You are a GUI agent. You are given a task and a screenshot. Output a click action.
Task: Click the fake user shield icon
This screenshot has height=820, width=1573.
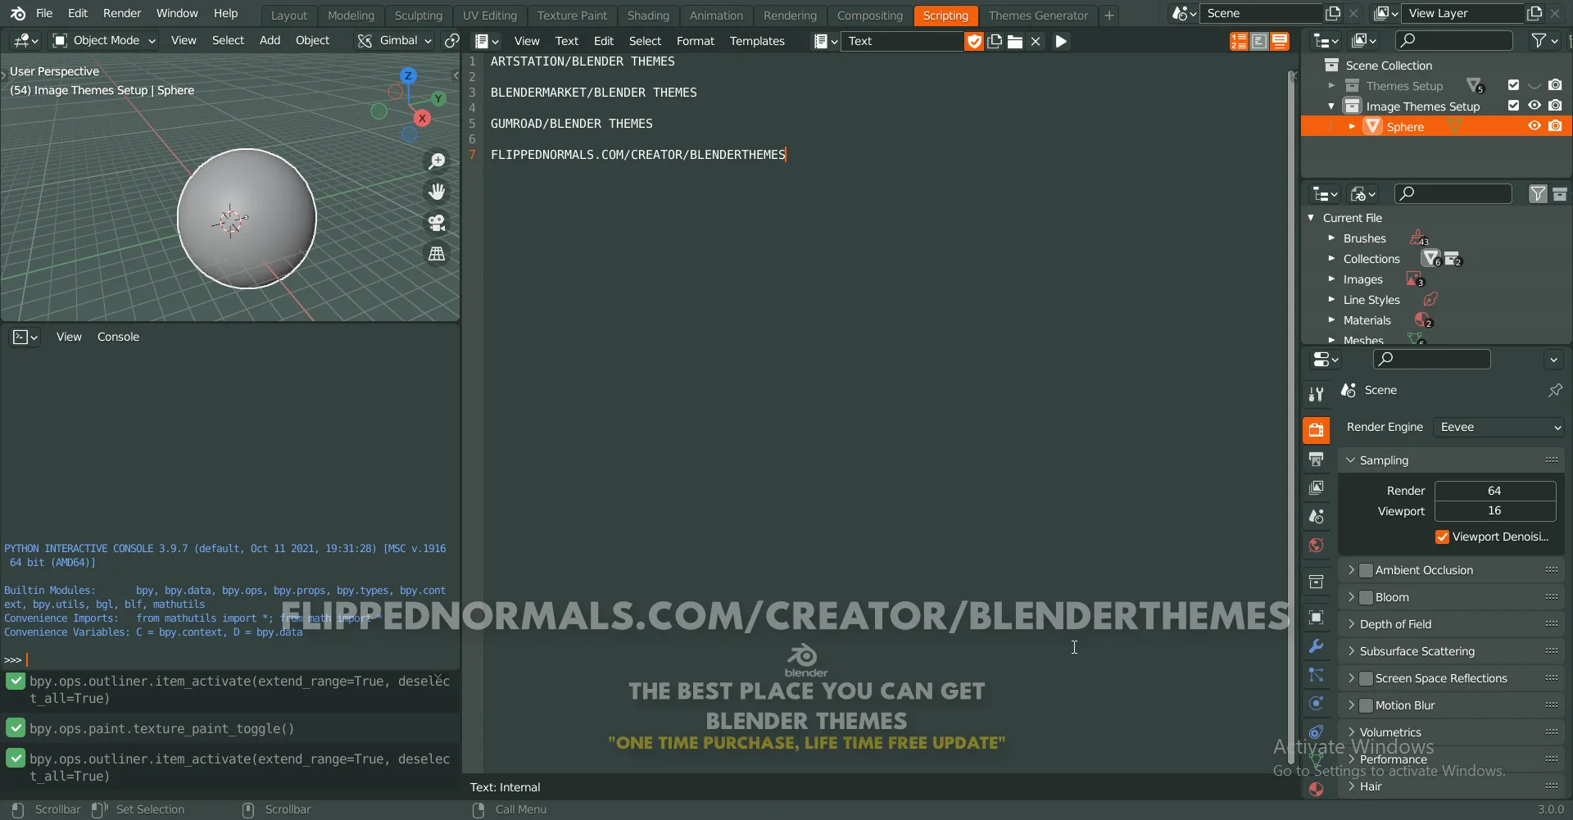974,41
